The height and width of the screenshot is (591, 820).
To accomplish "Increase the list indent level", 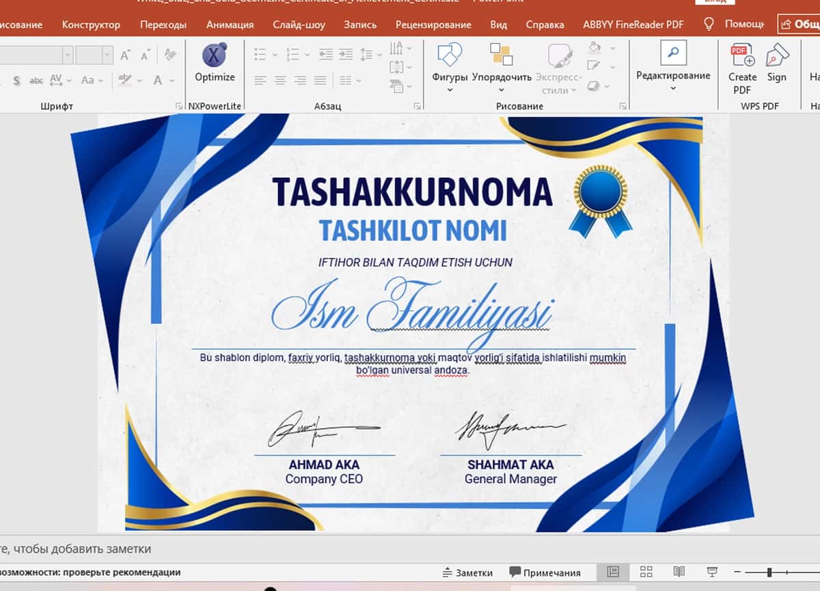I will (x=345, y=54).
